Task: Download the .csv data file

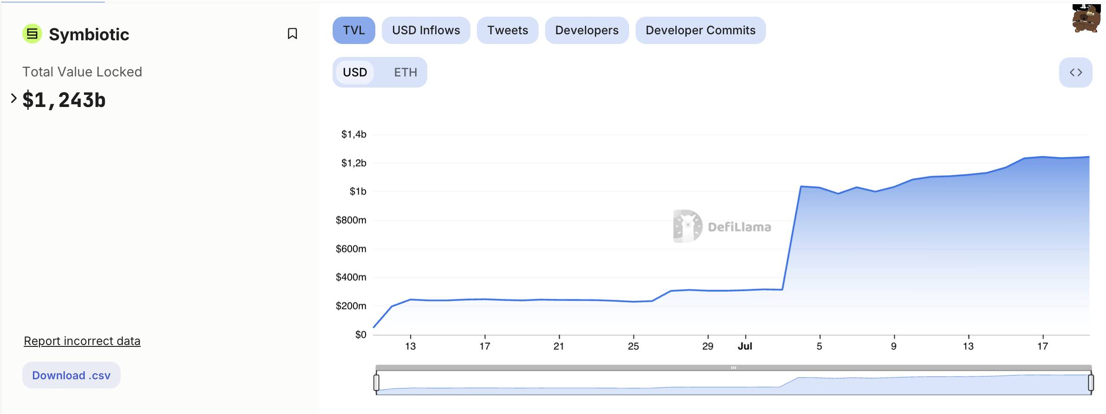Action: click(71, 375)
